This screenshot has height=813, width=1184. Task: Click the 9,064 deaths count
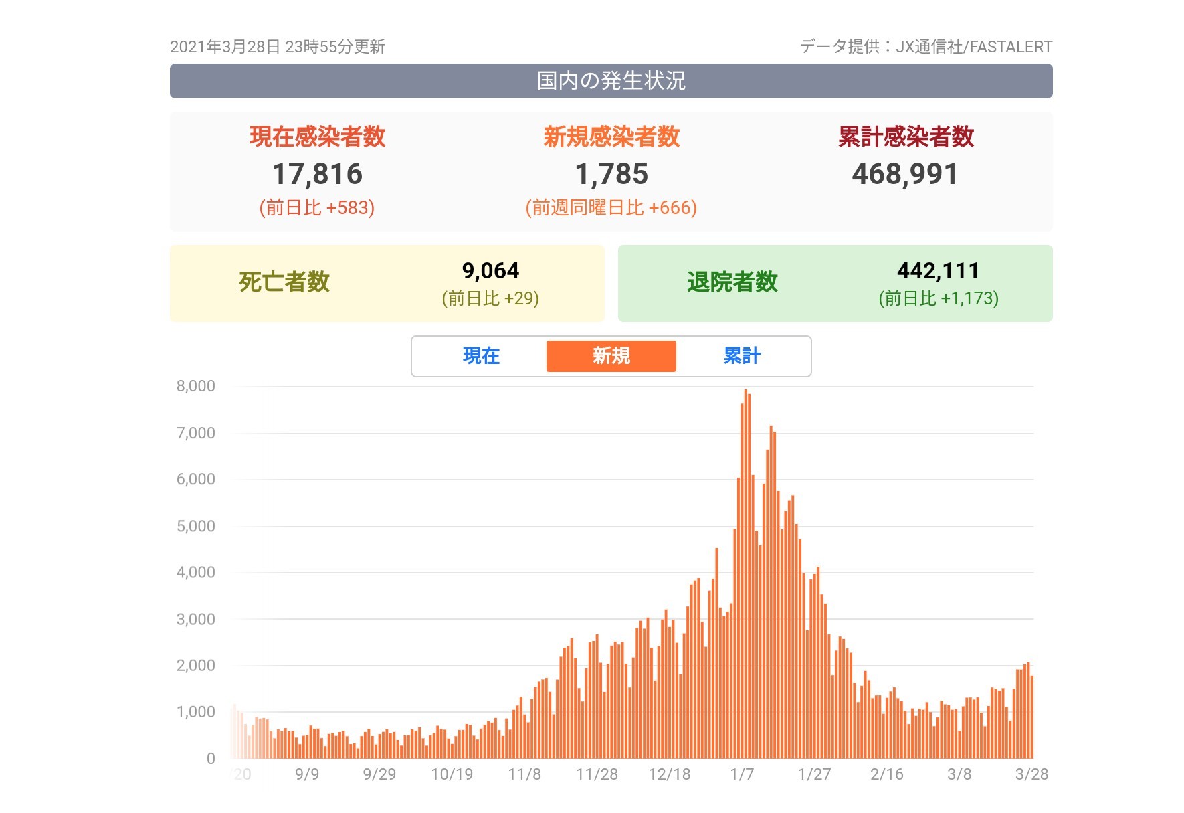click(x=490, y=271)
